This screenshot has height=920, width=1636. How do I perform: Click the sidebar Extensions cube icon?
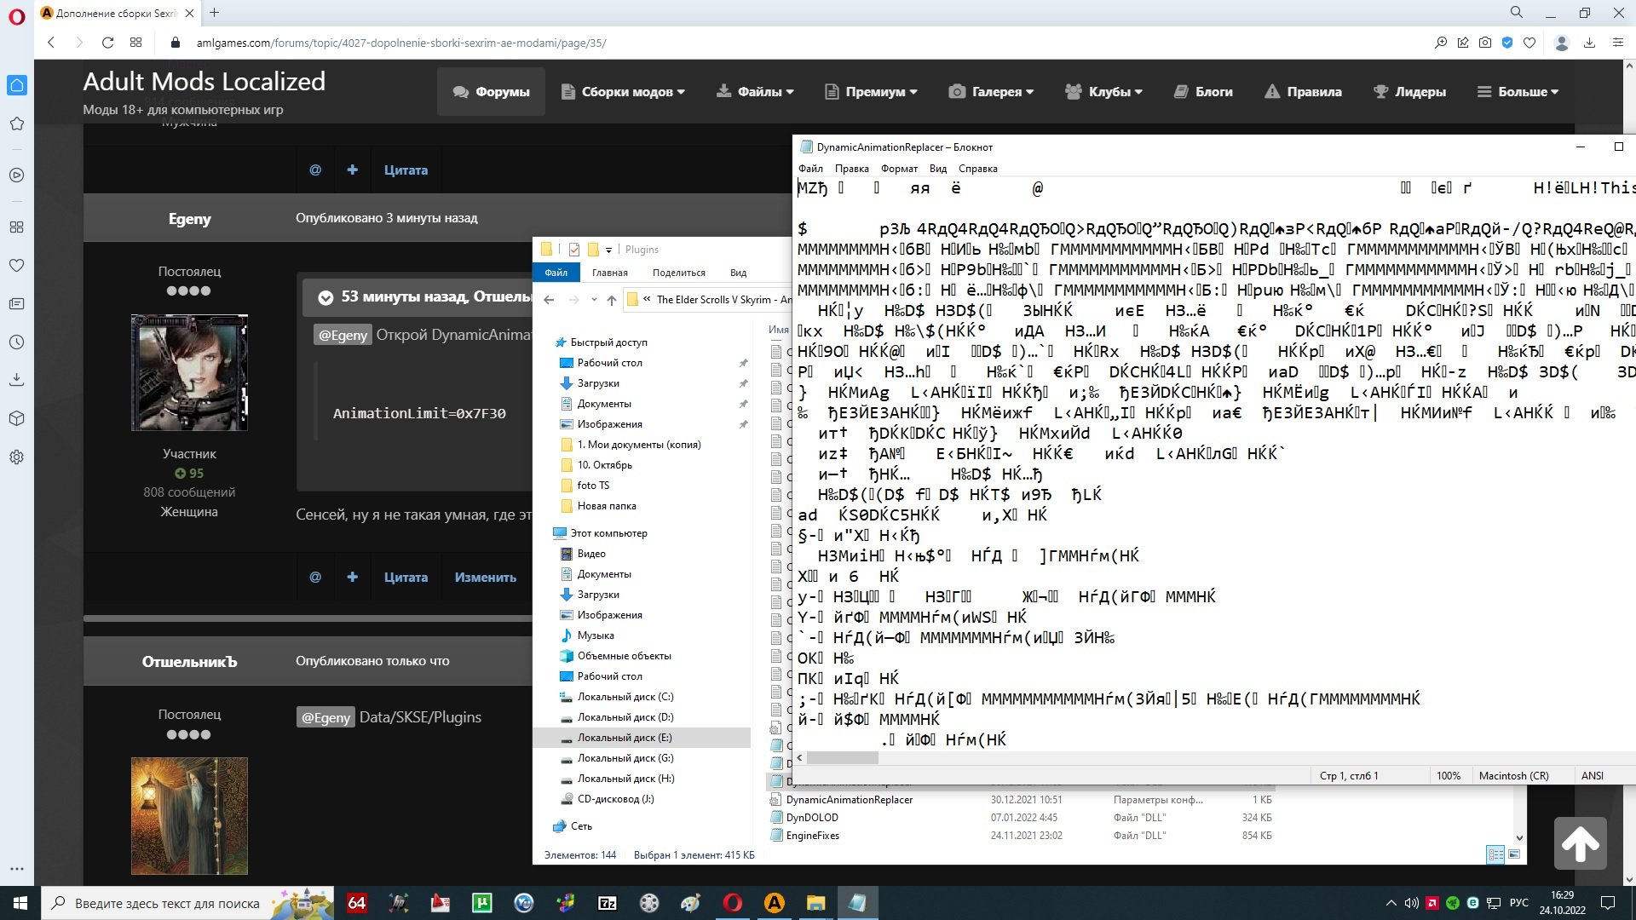pyautogui.click(x=16, y=418)
